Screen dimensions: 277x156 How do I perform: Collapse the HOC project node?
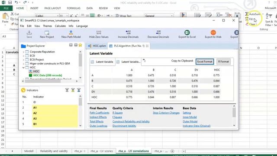[23, 68]
